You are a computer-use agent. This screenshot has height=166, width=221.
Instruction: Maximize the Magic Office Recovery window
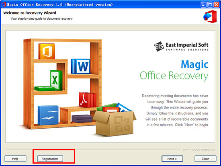(210, 5)
